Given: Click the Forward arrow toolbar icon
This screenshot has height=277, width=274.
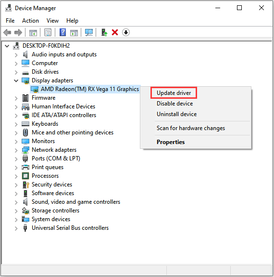Looking at the screenshot, I should [x=18, y=32].
